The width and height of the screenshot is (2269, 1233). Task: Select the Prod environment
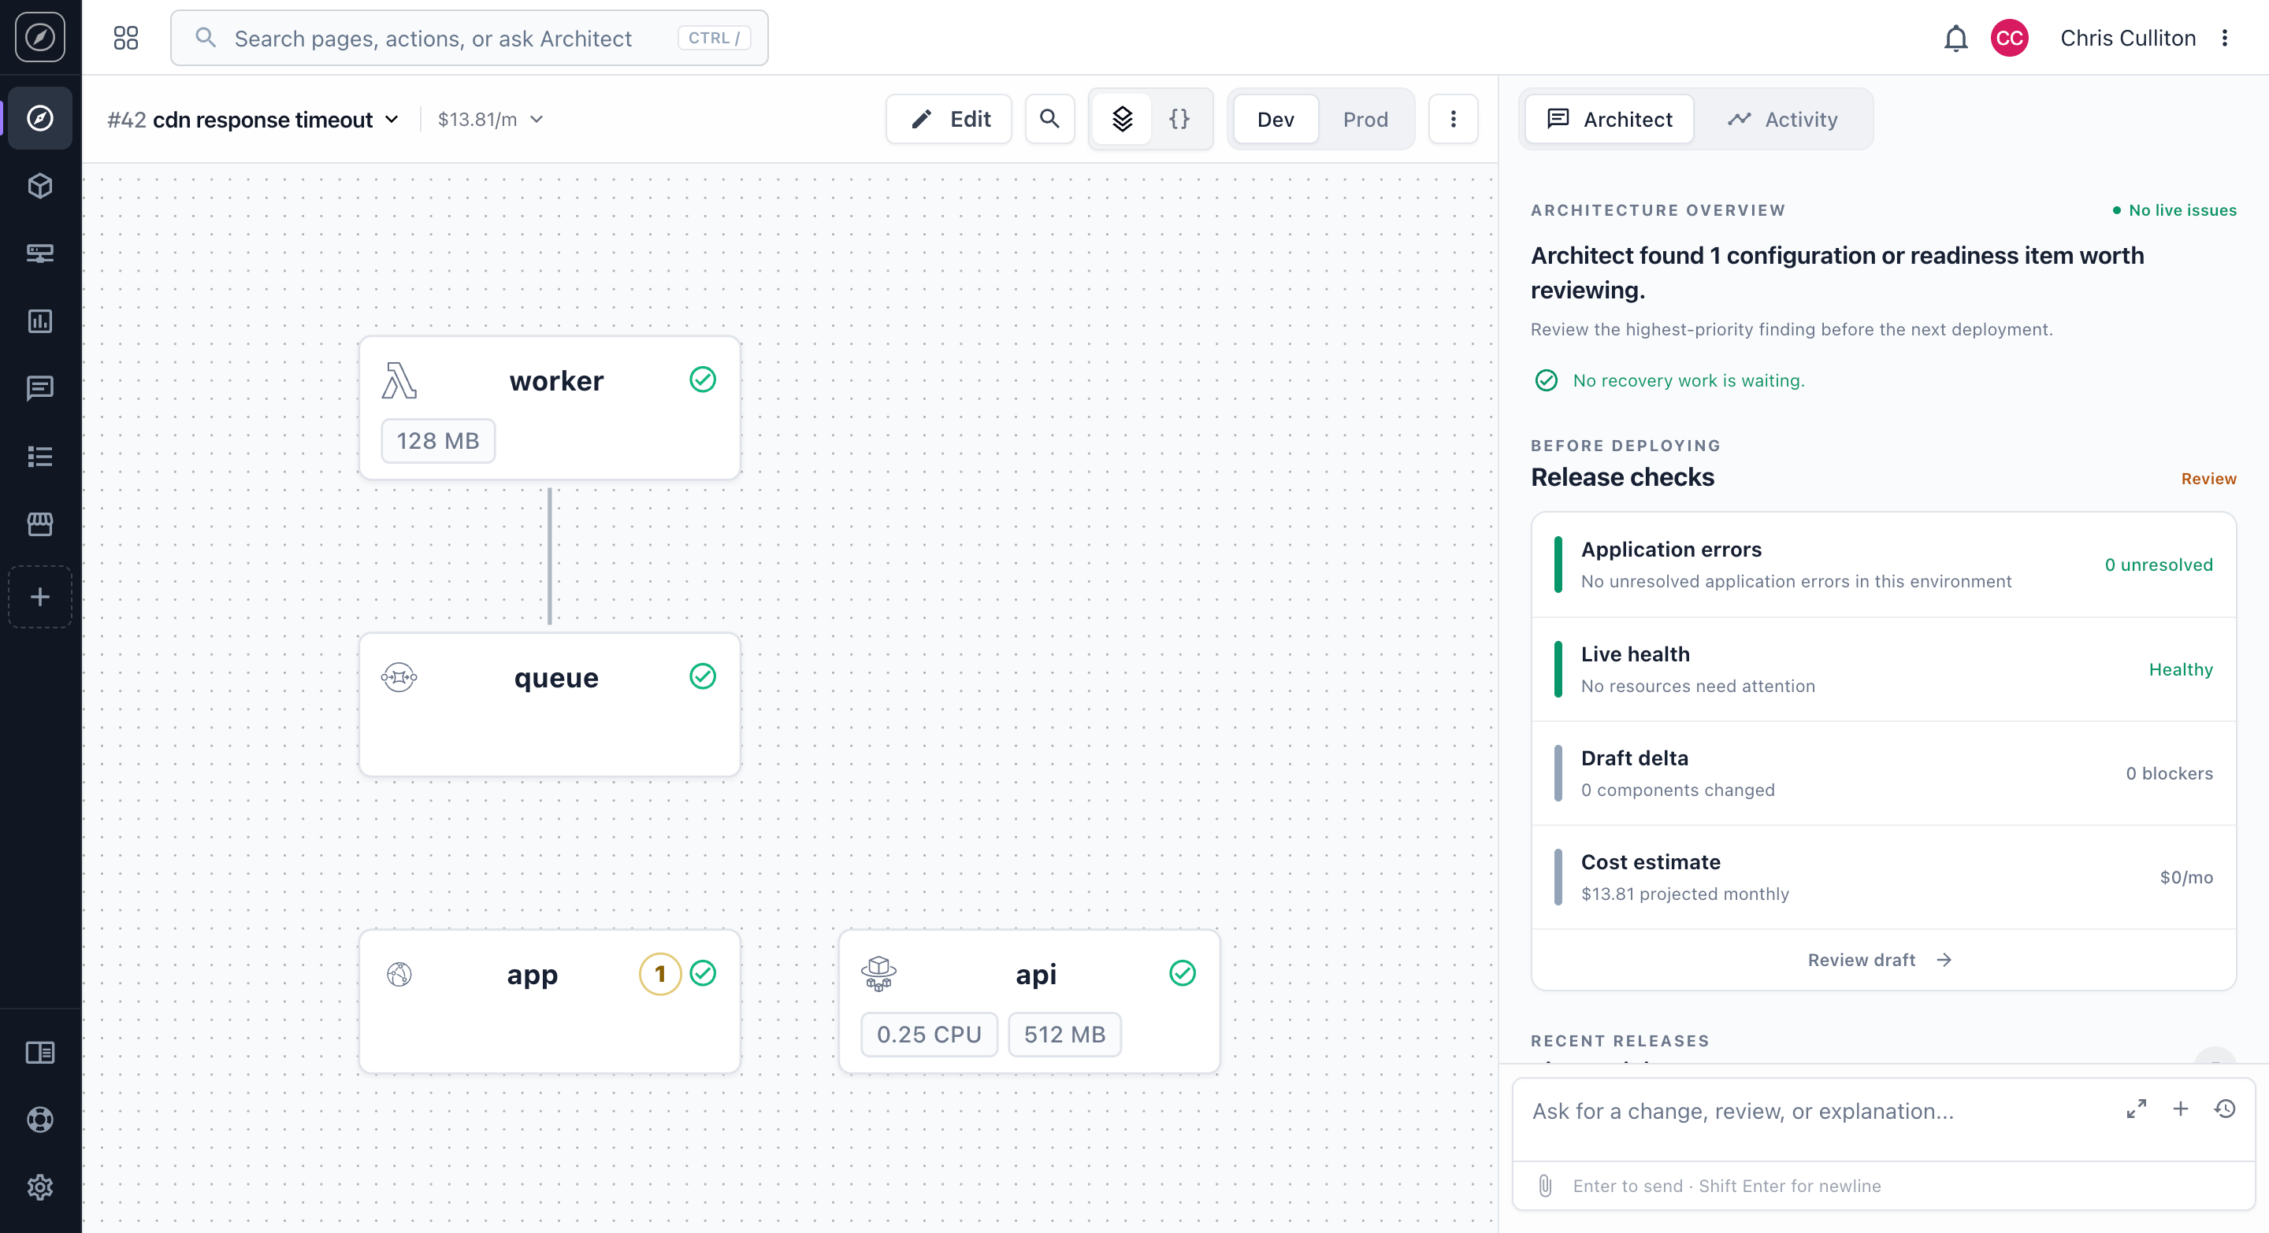pos(1365,119)
